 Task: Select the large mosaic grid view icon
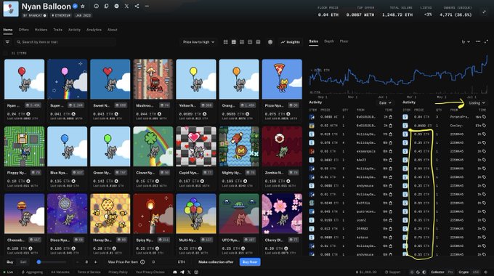pyautogui.click(x=242, y=42)
